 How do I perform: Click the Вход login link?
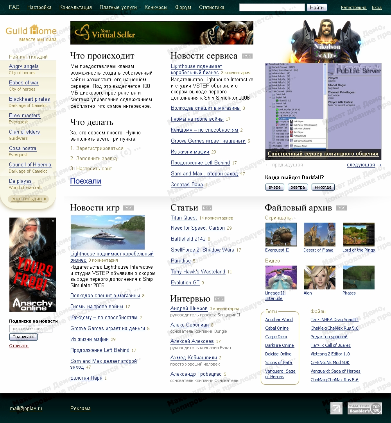point(377,7)
